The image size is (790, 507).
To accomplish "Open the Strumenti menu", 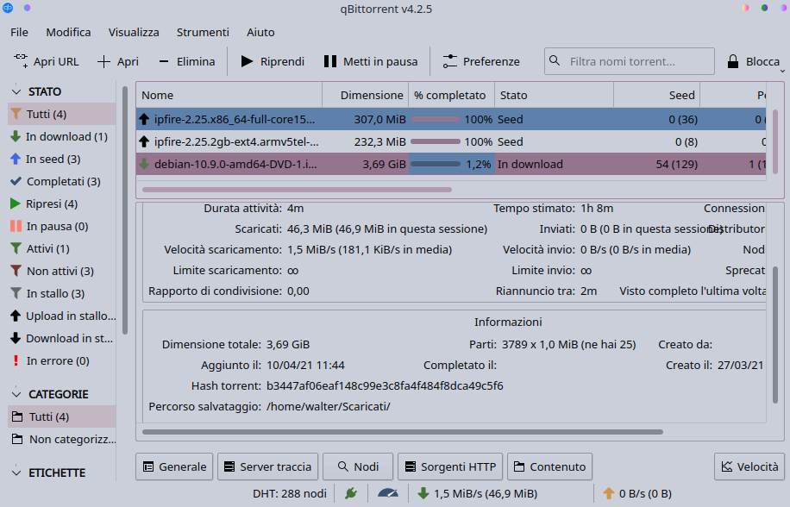I will click(x=203, y=32).
